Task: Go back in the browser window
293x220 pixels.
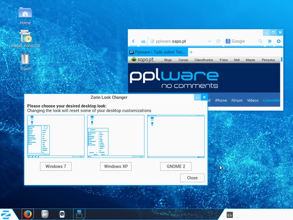Action: 133,41
